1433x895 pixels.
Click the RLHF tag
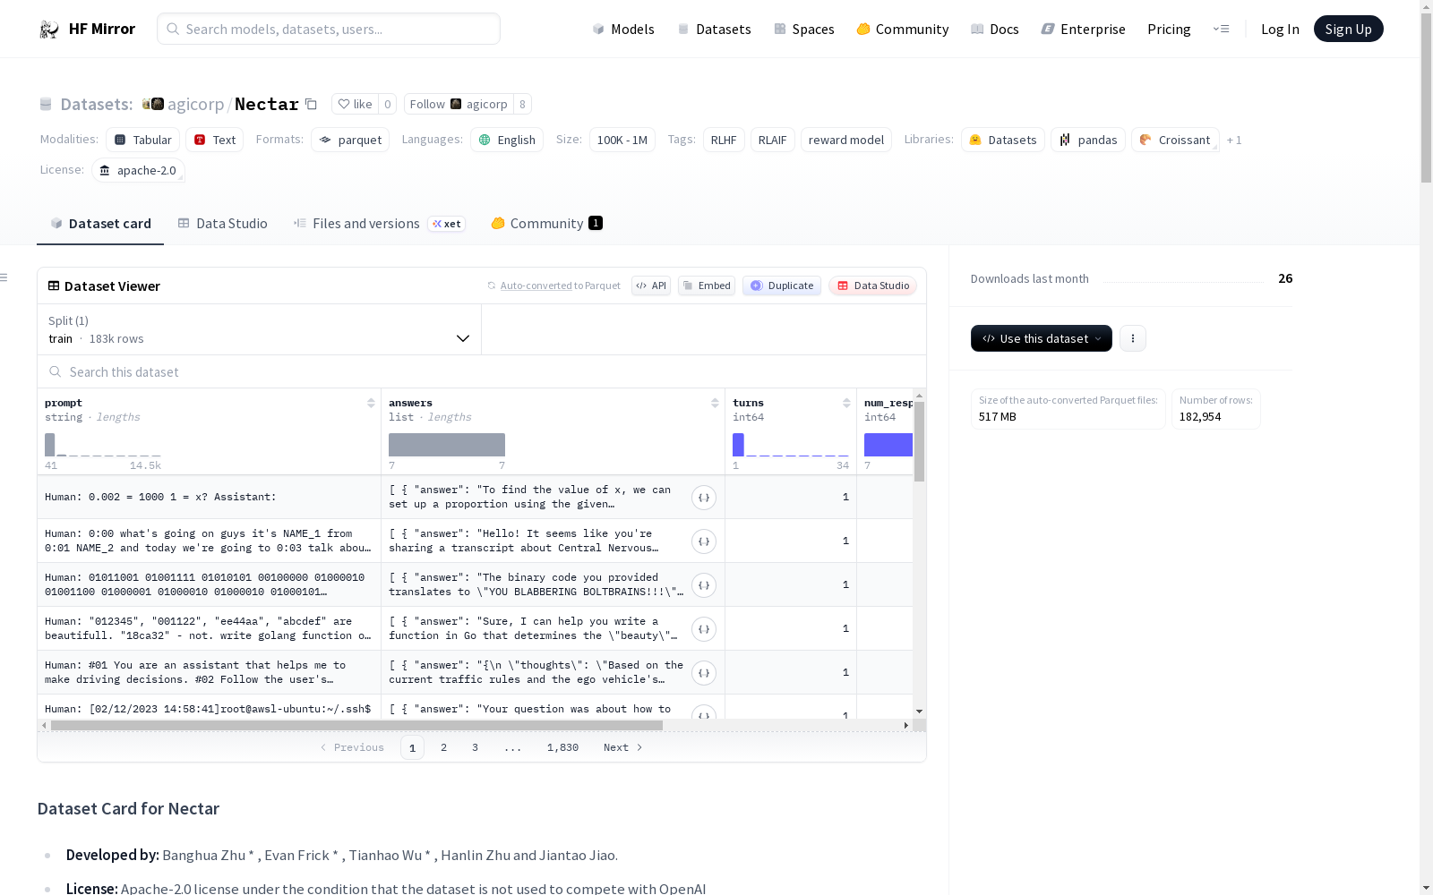724,140
